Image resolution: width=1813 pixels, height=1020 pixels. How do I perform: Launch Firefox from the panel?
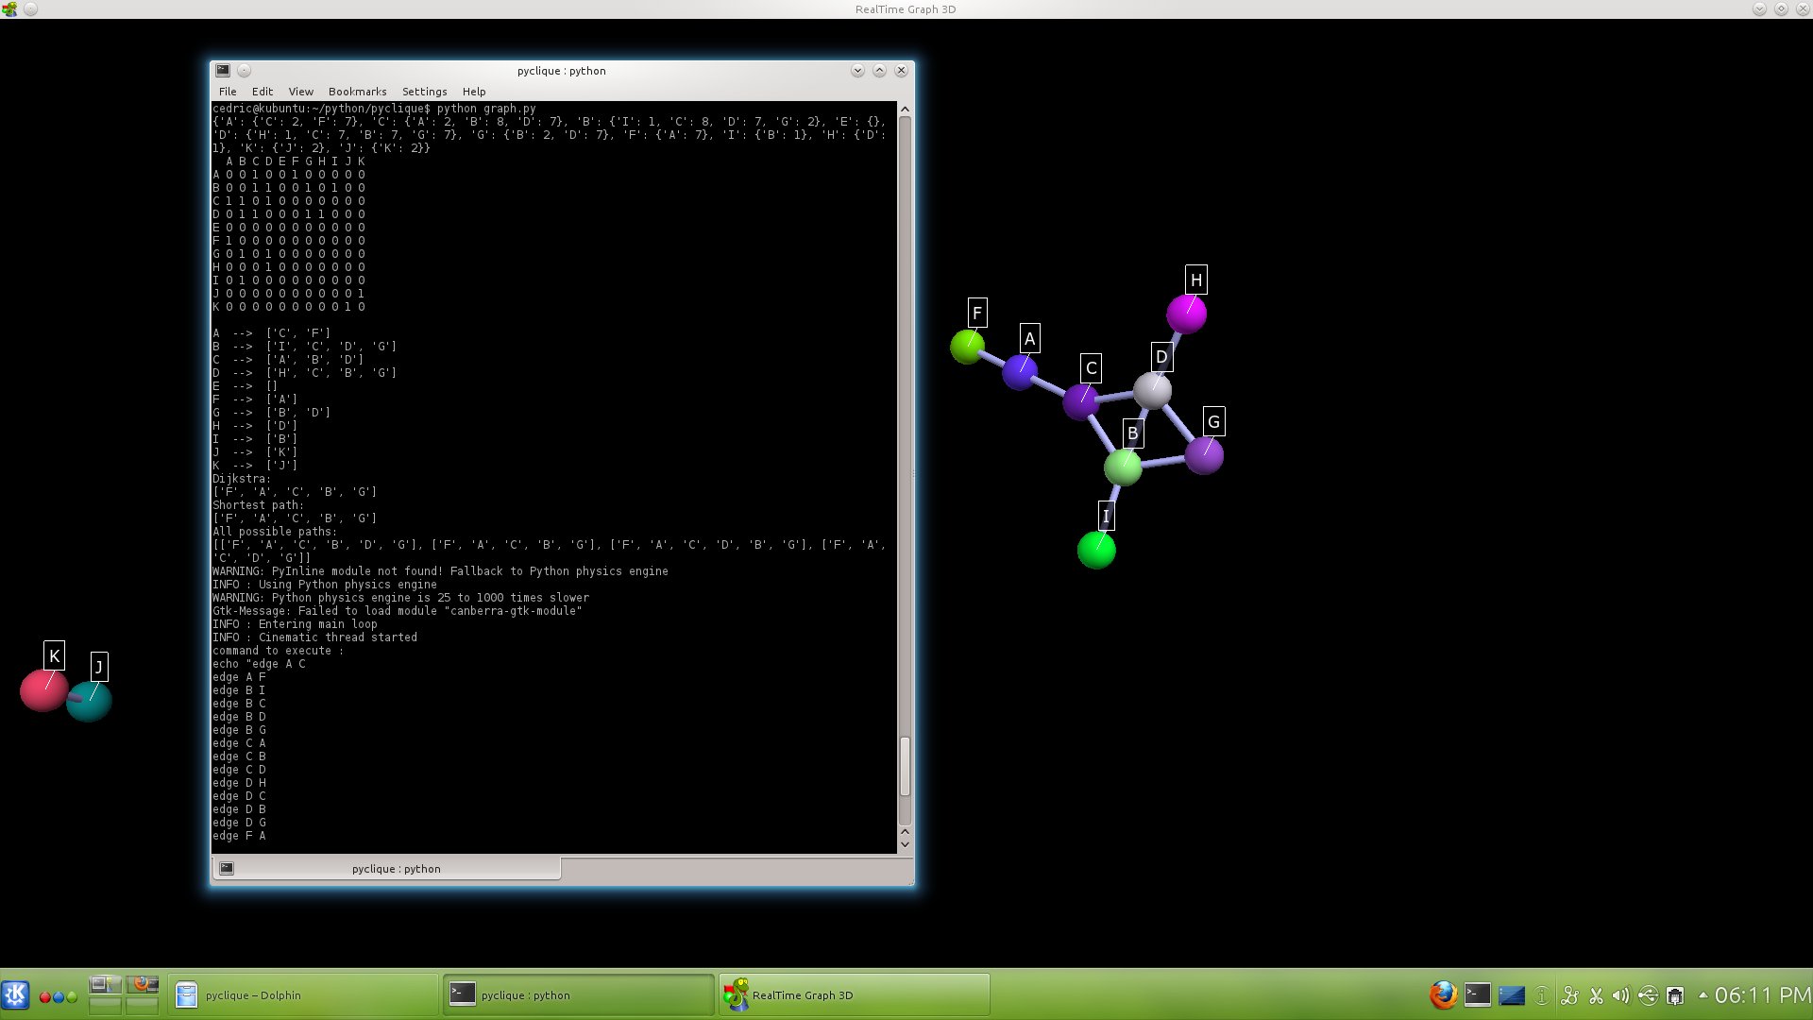(1443, 995)
